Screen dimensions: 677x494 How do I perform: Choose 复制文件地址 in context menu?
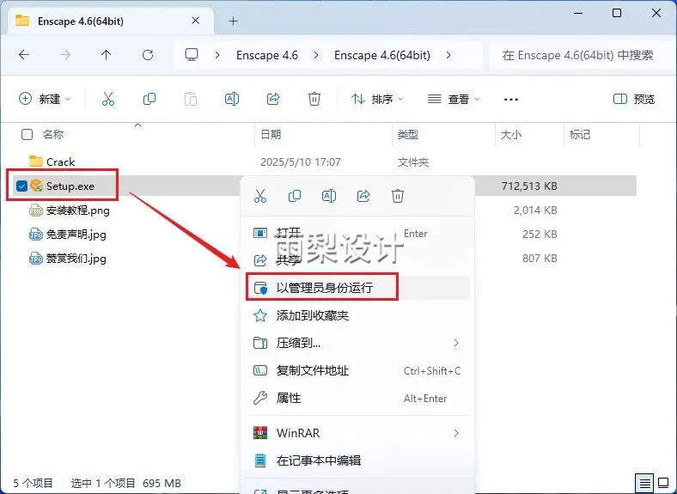(357, 370)
